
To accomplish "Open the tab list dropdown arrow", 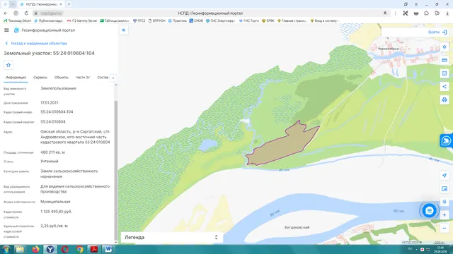I will pos(13,4).
